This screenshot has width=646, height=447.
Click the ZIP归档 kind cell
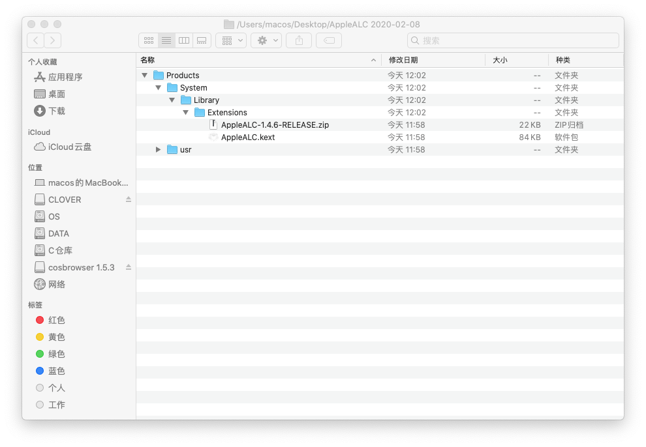tap(569, 125)
